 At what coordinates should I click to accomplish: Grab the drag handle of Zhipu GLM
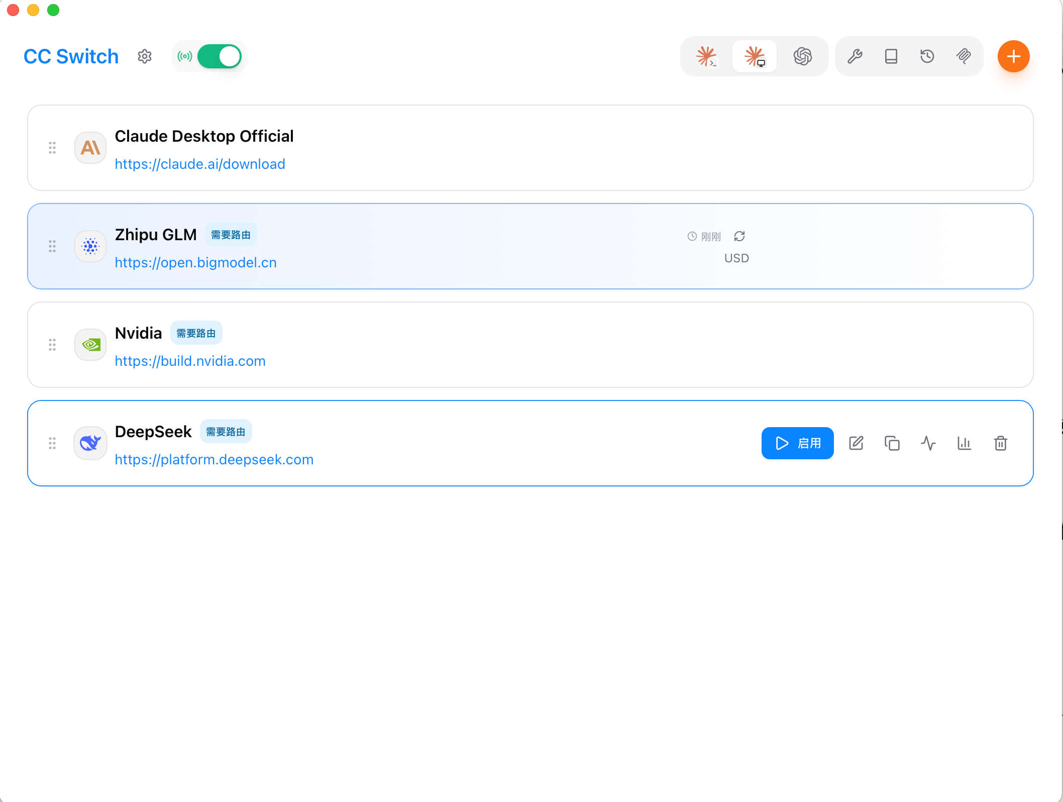point(52,246)
